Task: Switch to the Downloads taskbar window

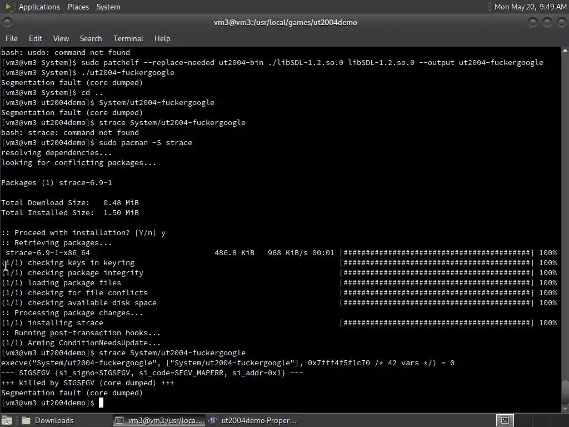Action: 47,420
